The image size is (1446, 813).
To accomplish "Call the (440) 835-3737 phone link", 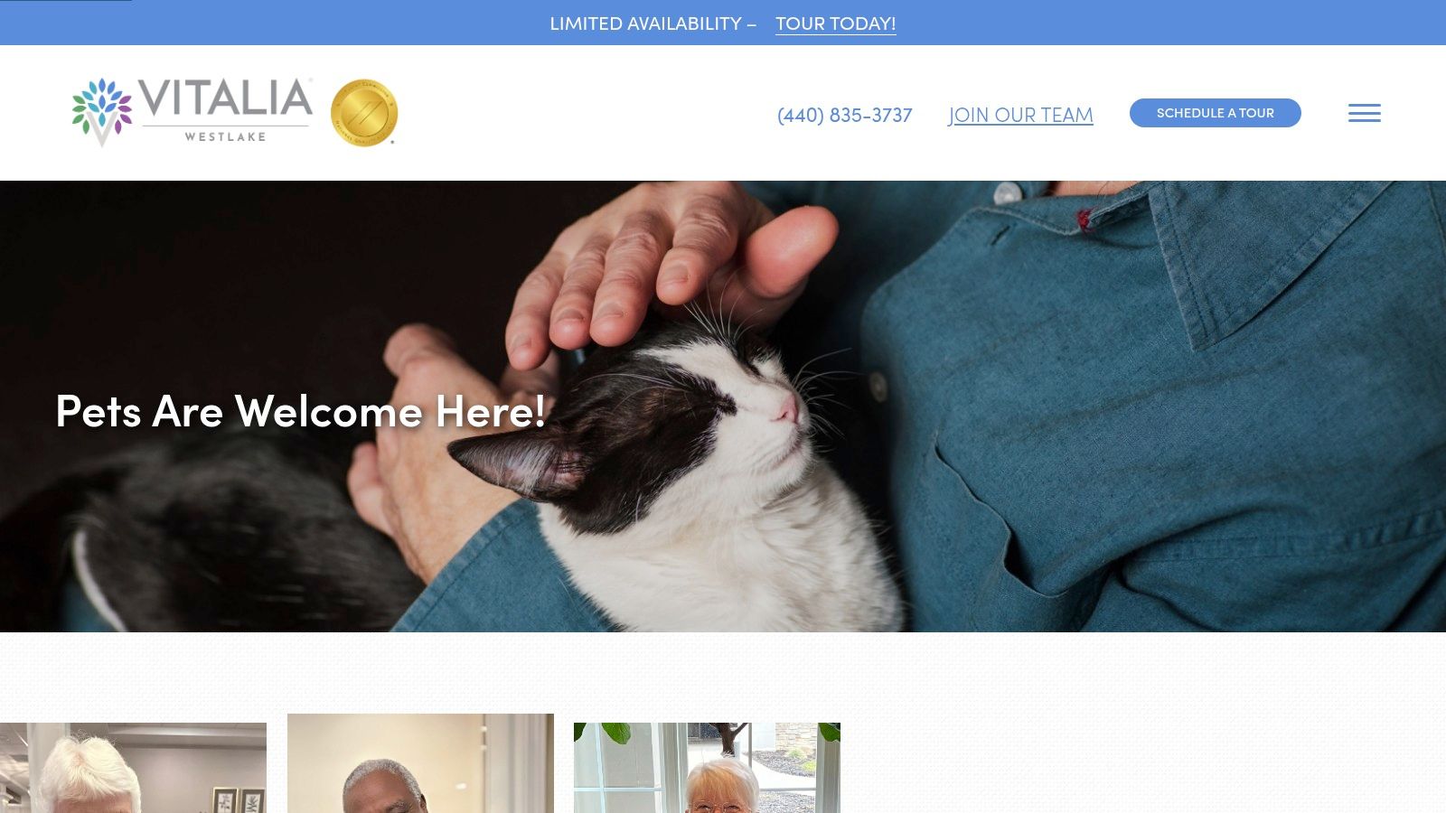I will pyautogui.click(x=844, y=115).
